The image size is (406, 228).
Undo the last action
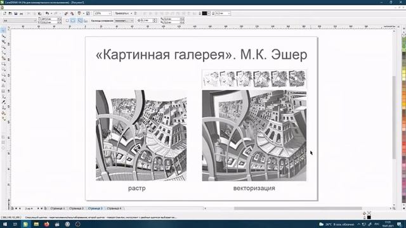pos(47,13)
